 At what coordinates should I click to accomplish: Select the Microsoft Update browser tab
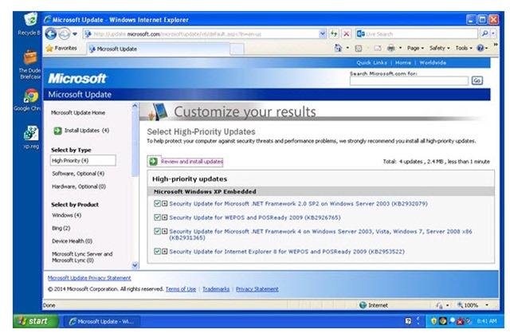tap(159, 49)
